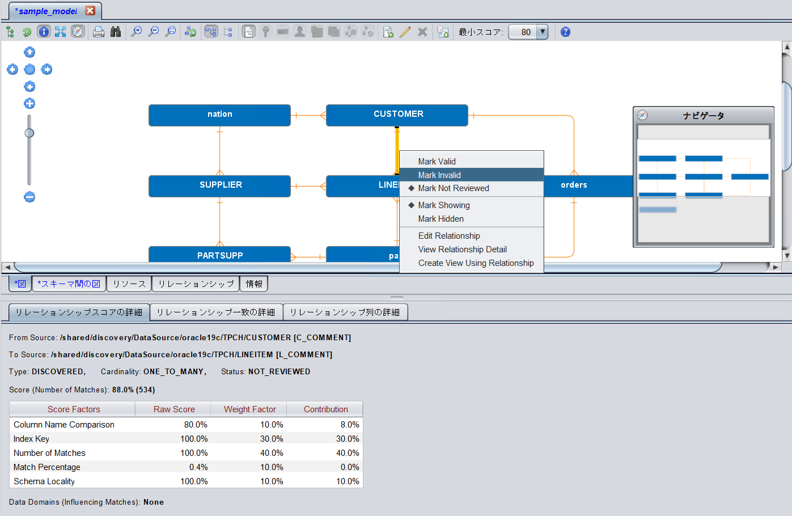
Task: Click the Contribution column header
Action: tap(325, 409)
